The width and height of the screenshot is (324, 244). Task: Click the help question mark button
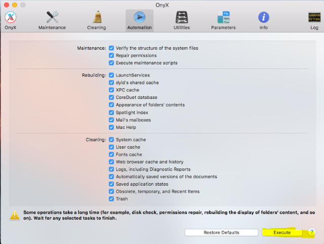point(312,232)
